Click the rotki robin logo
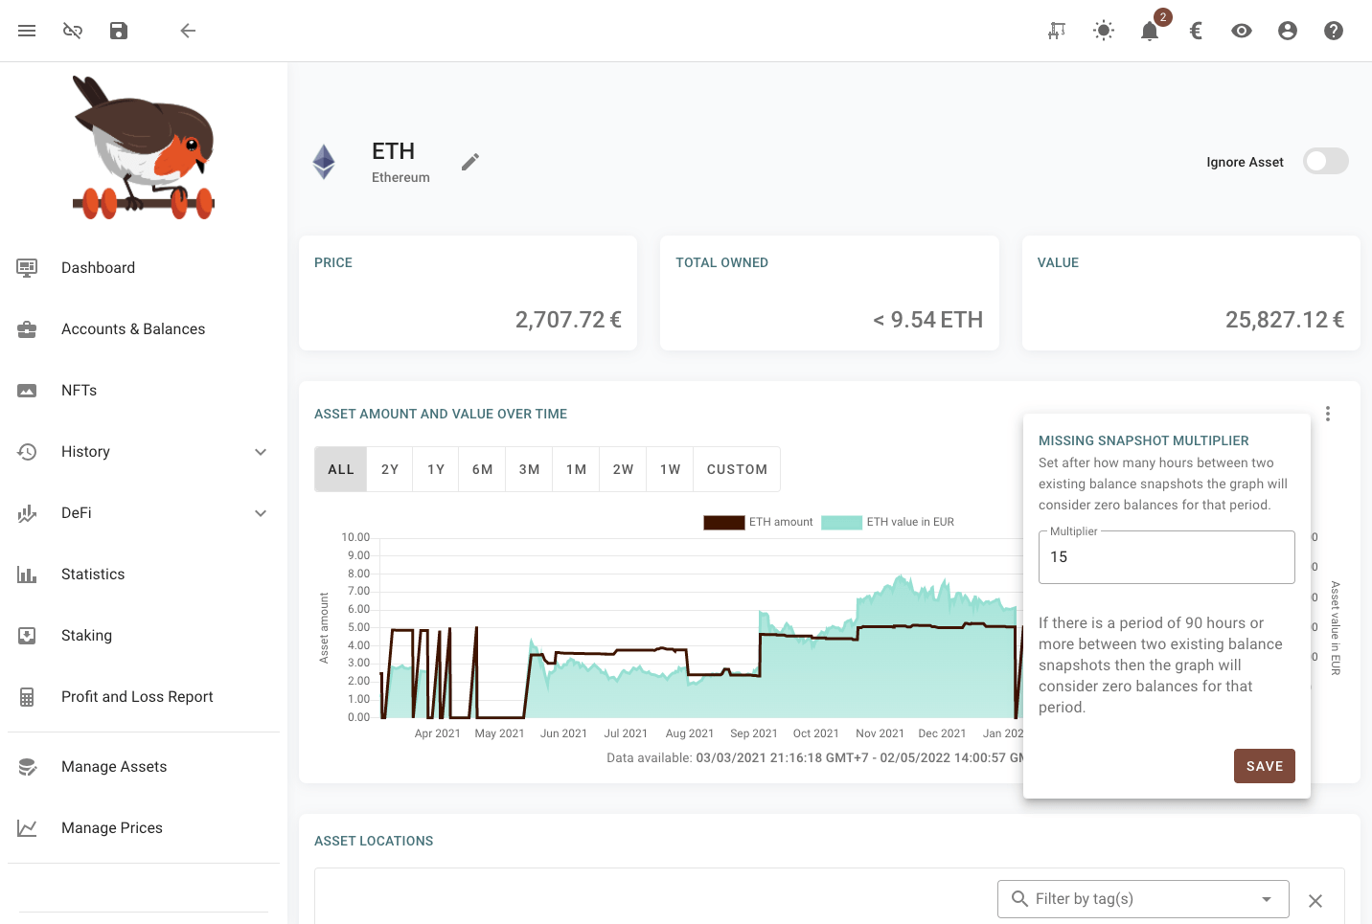Viewport: 1372px width, 924px height. (x=144, y=147)
